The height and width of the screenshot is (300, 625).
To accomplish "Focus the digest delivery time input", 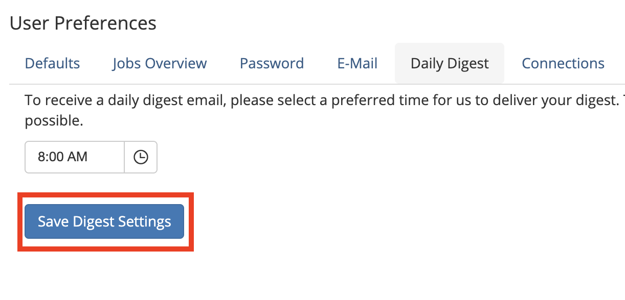I will coord(75,157).
